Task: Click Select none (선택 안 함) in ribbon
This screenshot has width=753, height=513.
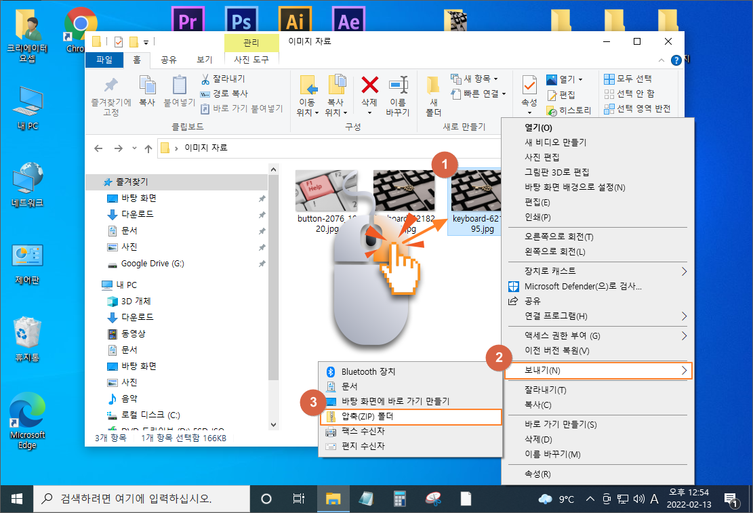Action: tap(630, 94)
